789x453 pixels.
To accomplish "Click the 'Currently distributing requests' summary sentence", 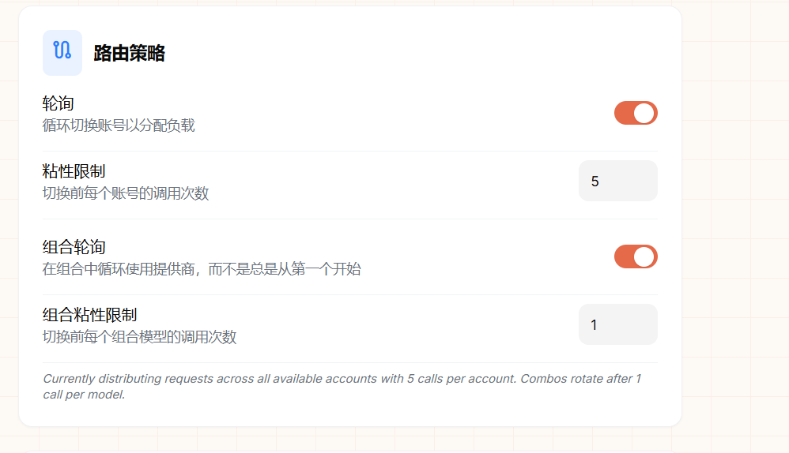I will [280, 379].
